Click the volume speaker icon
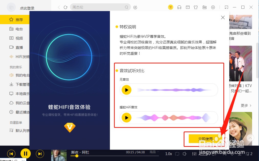Image resolution: width=259 pixels, height=161 pixels. (185, 154)
